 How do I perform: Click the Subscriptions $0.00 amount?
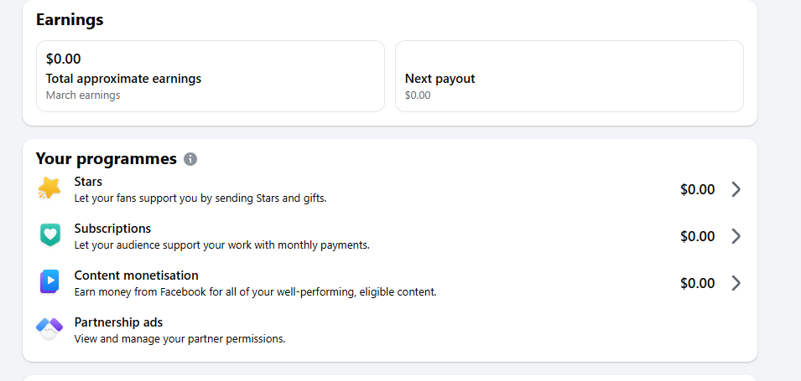tap(697, 236)
